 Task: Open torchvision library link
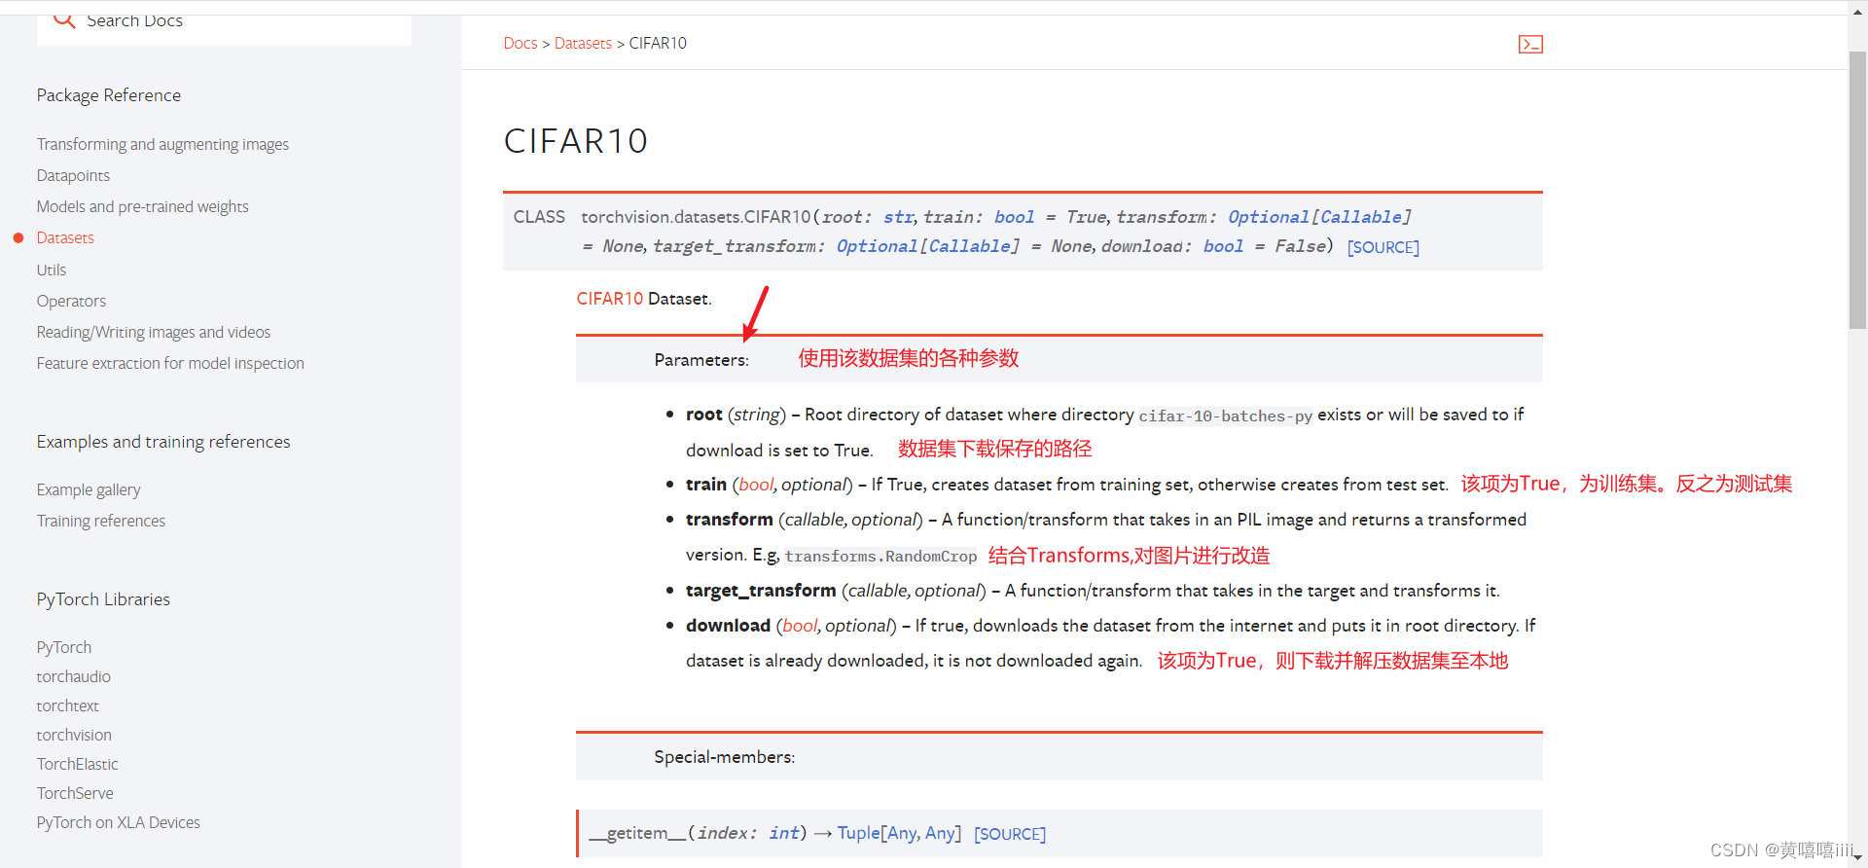pos(74,735)
